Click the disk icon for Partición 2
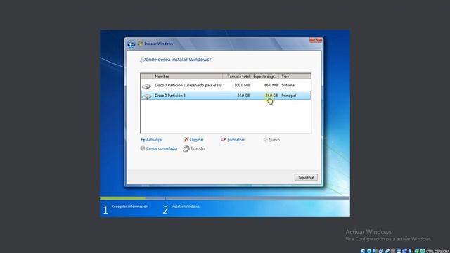Screen dimensions: 450x253 tap(147, 96)
